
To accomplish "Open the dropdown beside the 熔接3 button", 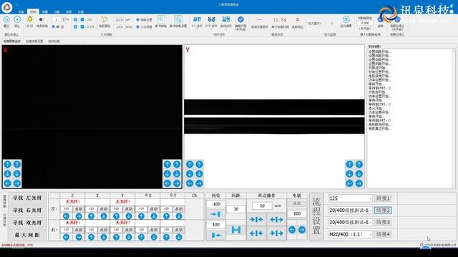I will (351, 222).
